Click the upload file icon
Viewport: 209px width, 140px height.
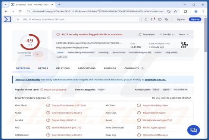pos(146,19)
